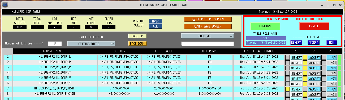Click the Number of Entries value field
The width and height of the screenshot is (345, 100).
click(55, 43)
